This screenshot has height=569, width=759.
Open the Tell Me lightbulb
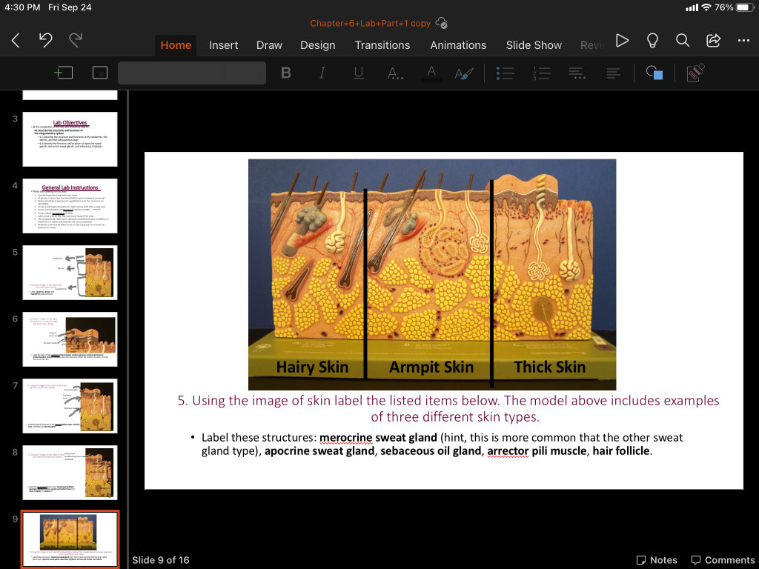point(652,41)
